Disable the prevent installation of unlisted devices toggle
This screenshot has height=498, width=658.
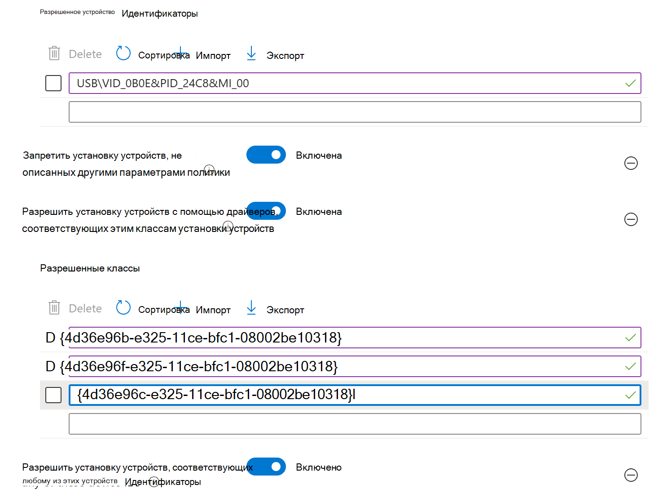tap(266, 155)
